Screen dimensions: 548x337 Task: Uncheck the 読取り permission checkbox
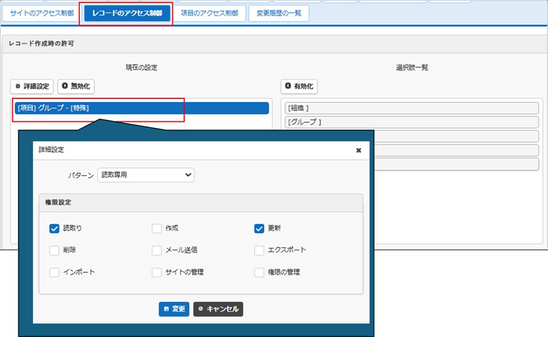point(55,229)
